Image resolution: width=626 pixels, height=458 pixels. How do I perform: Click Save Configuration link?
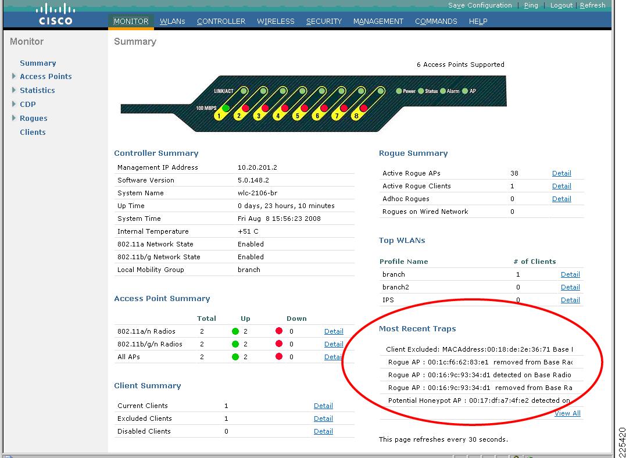point(480,5)
